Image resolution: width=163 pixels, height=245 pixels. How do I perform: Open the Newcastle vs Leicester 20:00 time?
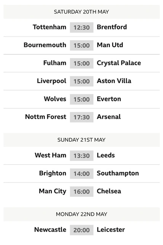tap(81, 230)
